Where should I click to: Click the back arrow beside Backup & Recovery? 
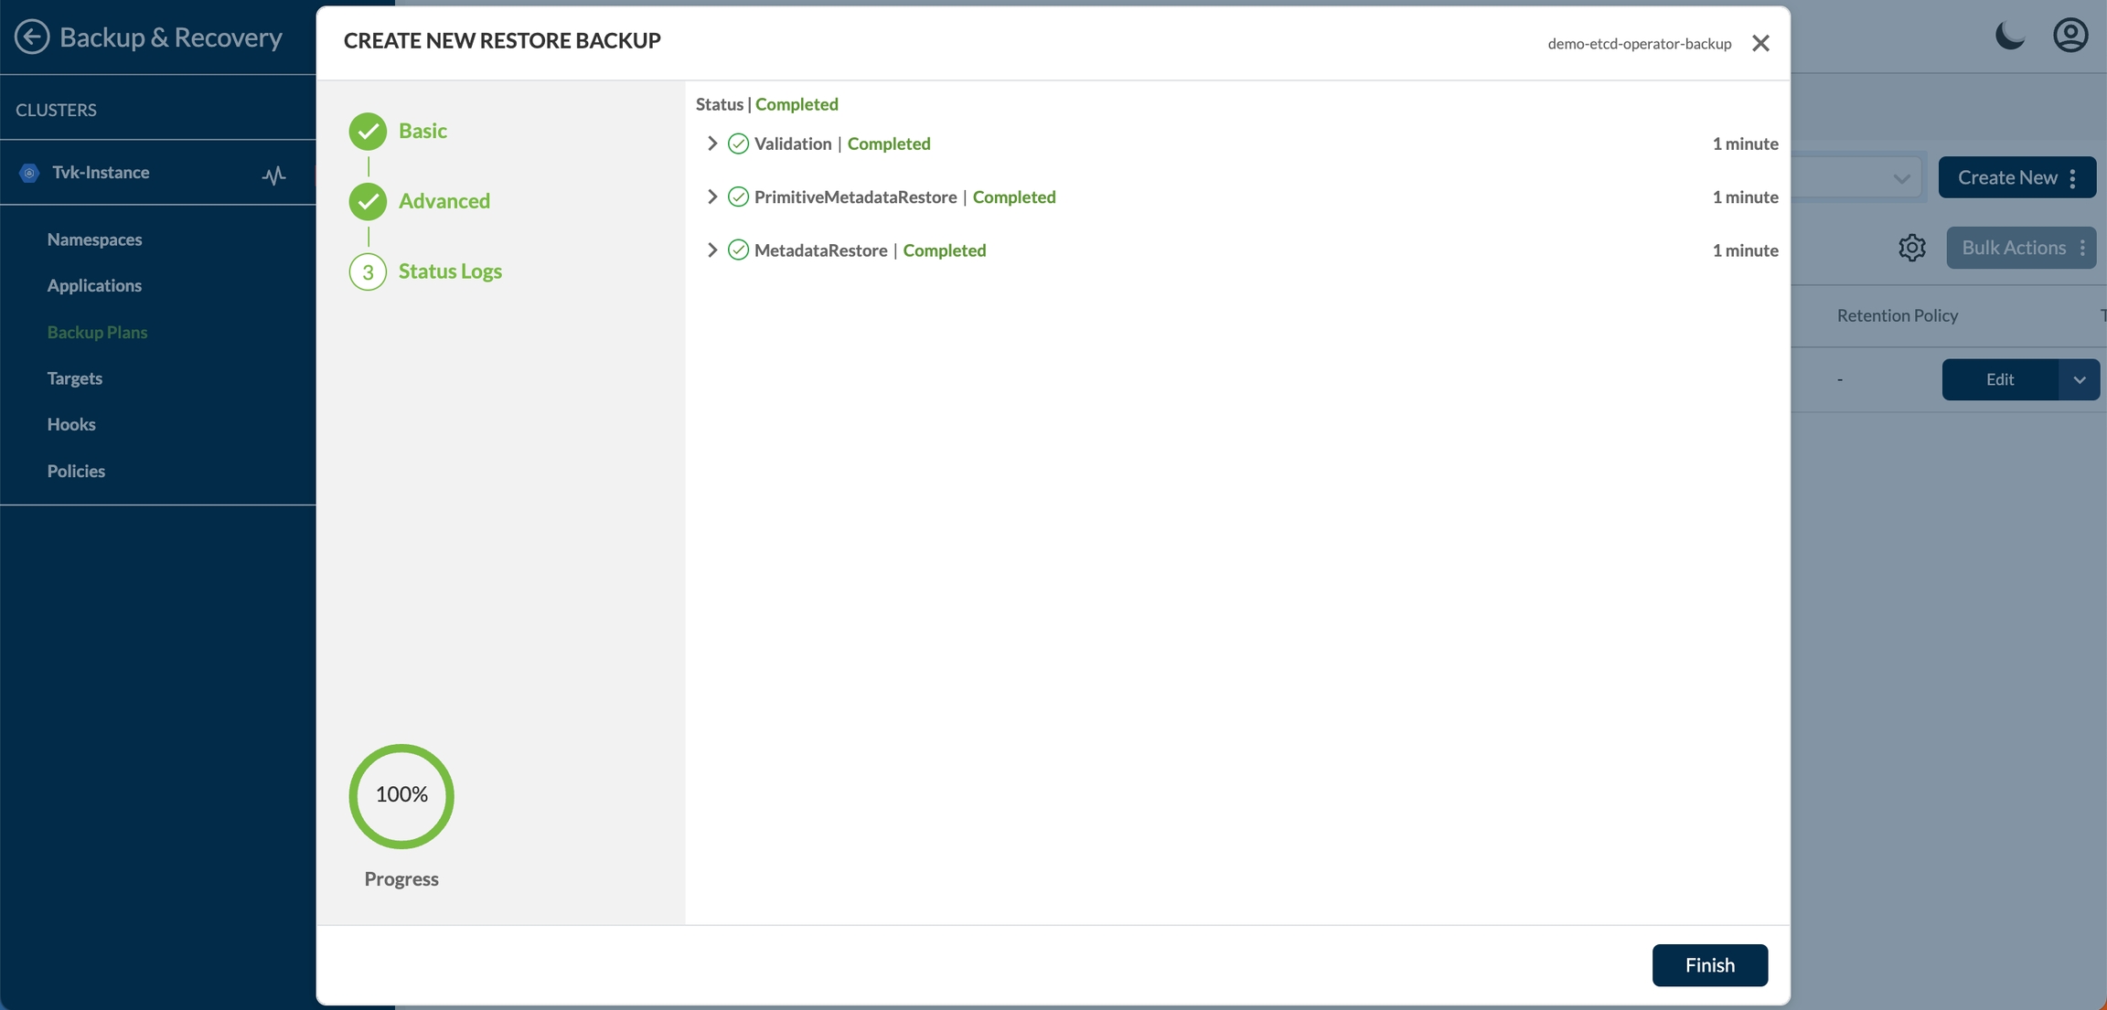click(32, 37)
